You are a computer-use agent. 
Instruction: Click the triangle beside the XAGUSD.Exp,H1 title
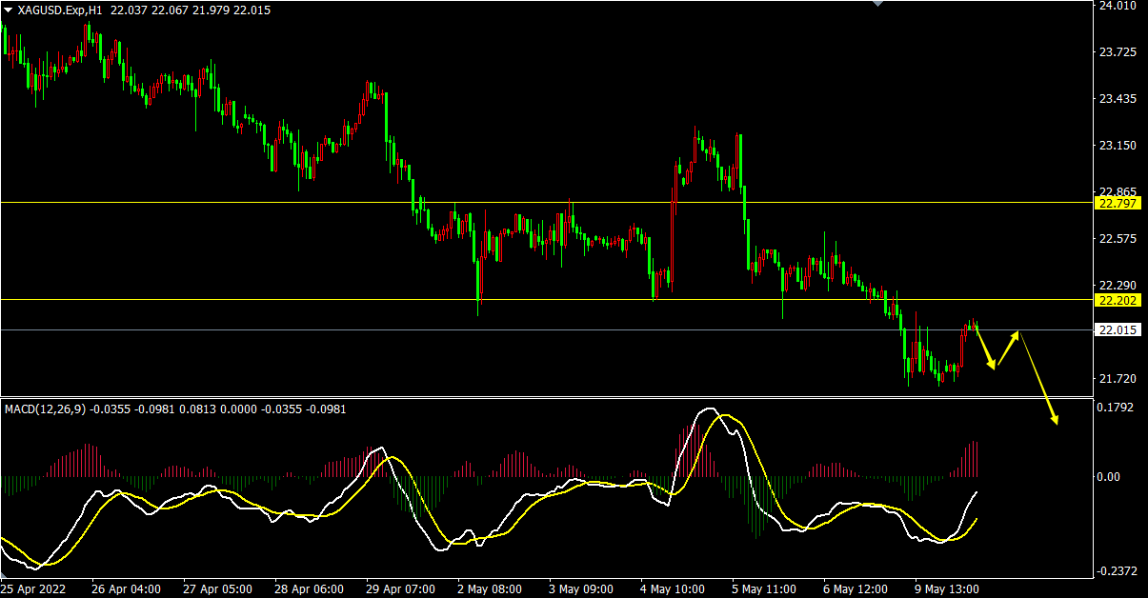point(9,10)
